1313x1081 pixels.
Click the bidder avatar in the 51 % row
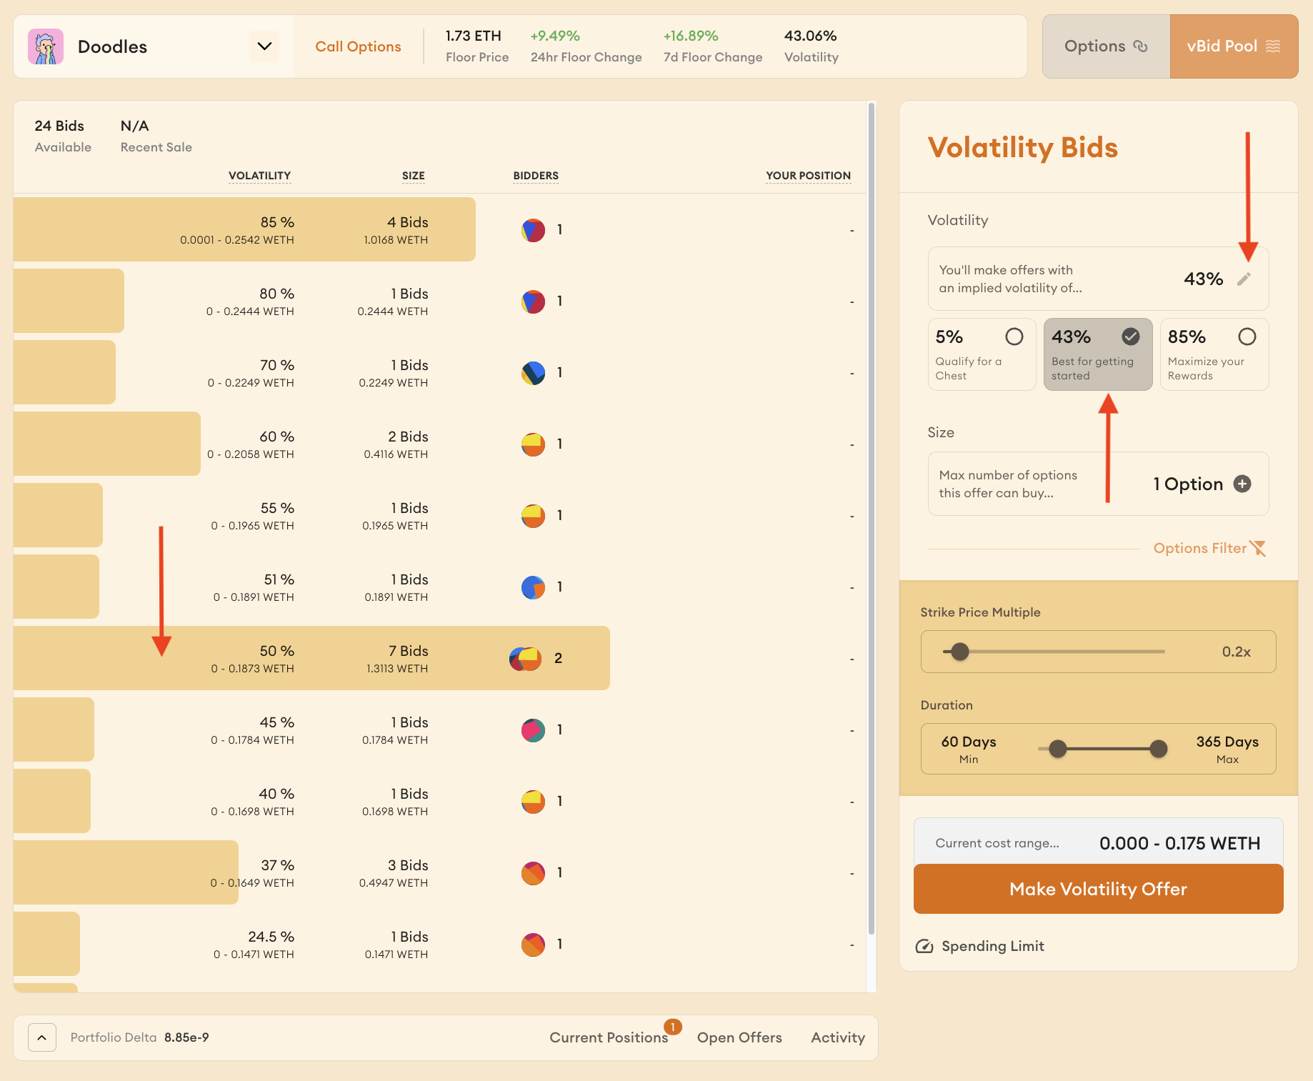(533, 587)
